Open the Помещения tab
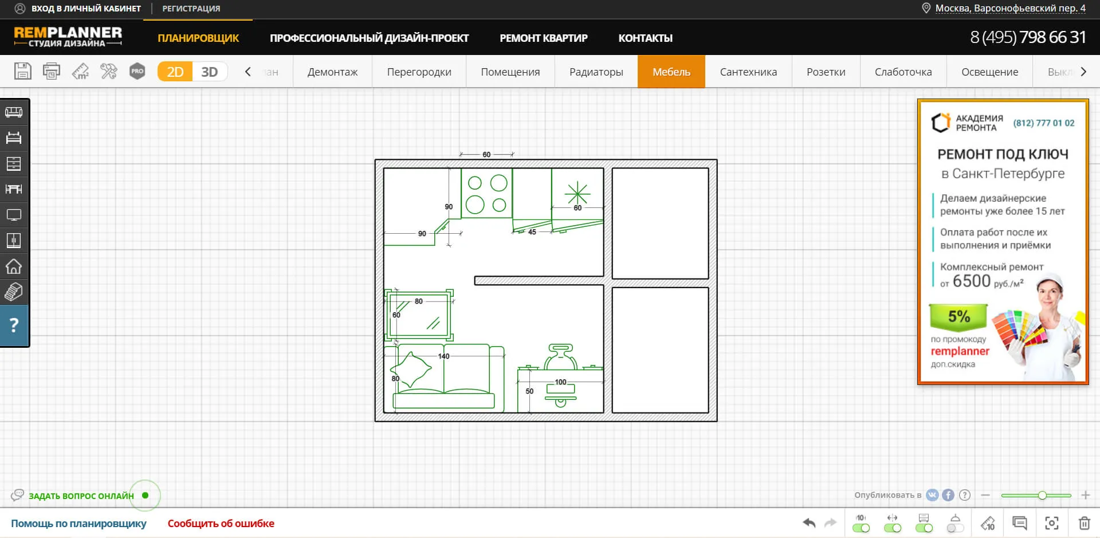The image size is (1100, 538). click(510, 72)
